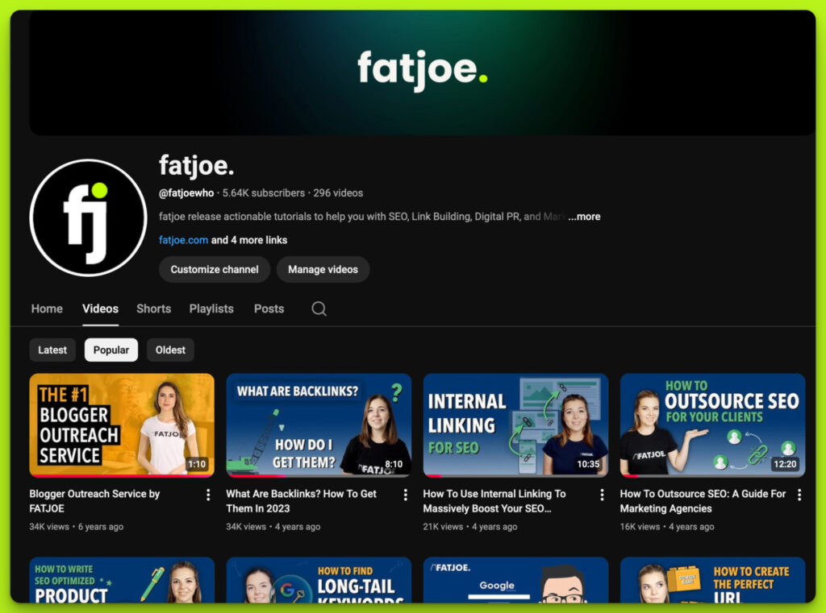Viewport: 826px width, 613px height.
Task: Open options menu for Outsource SEO video
Action: [799, 494]
